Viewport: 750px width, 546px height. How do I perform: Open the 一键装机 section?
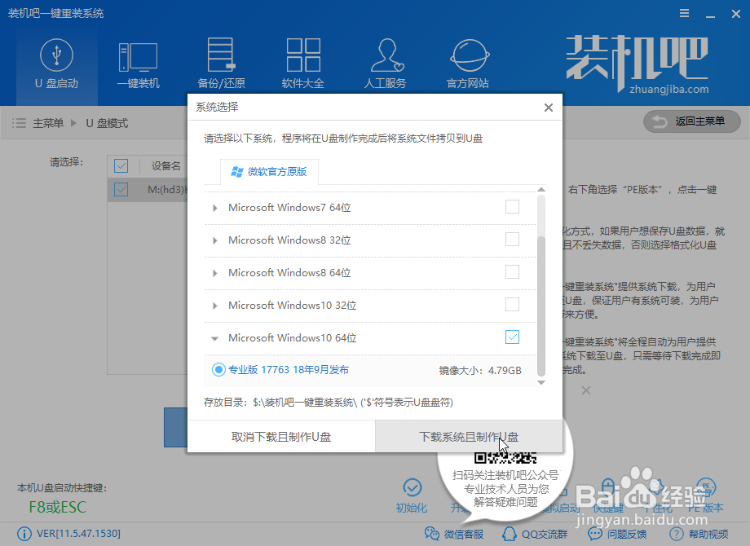click(x=139, y=64)
